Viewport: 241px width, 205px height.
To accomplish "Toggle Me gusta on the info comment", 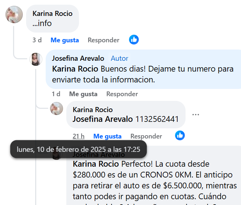I will pyautogui.click(x=65, y=40).
